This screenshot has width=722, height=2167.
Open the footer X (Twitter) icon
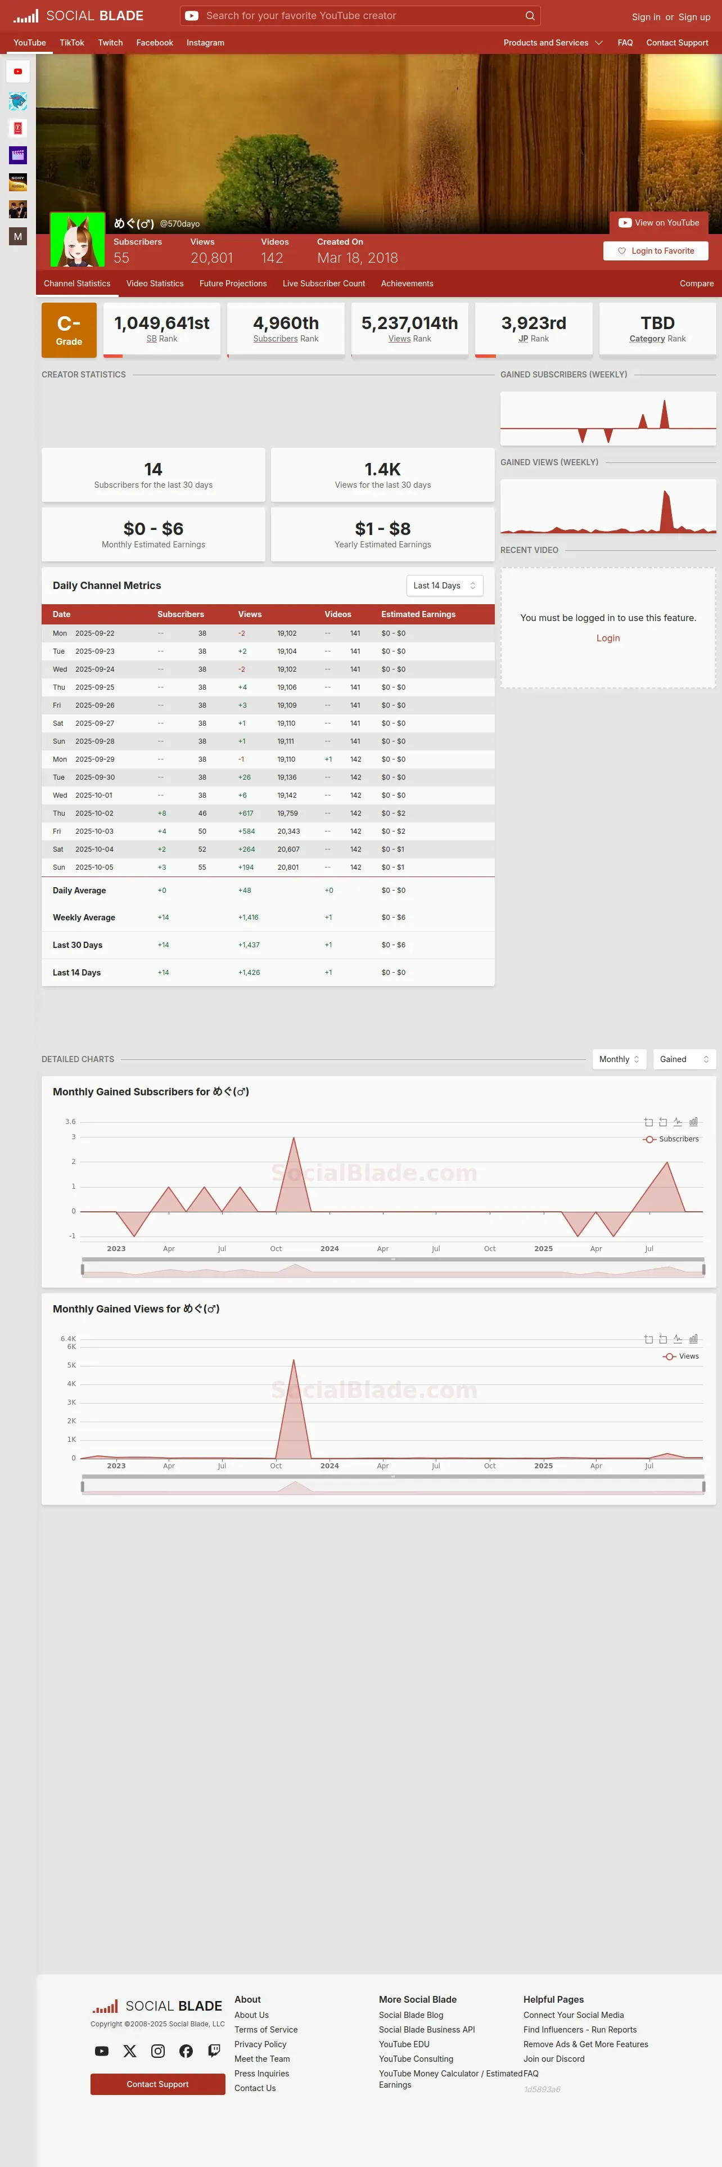tap(129, 2051)
